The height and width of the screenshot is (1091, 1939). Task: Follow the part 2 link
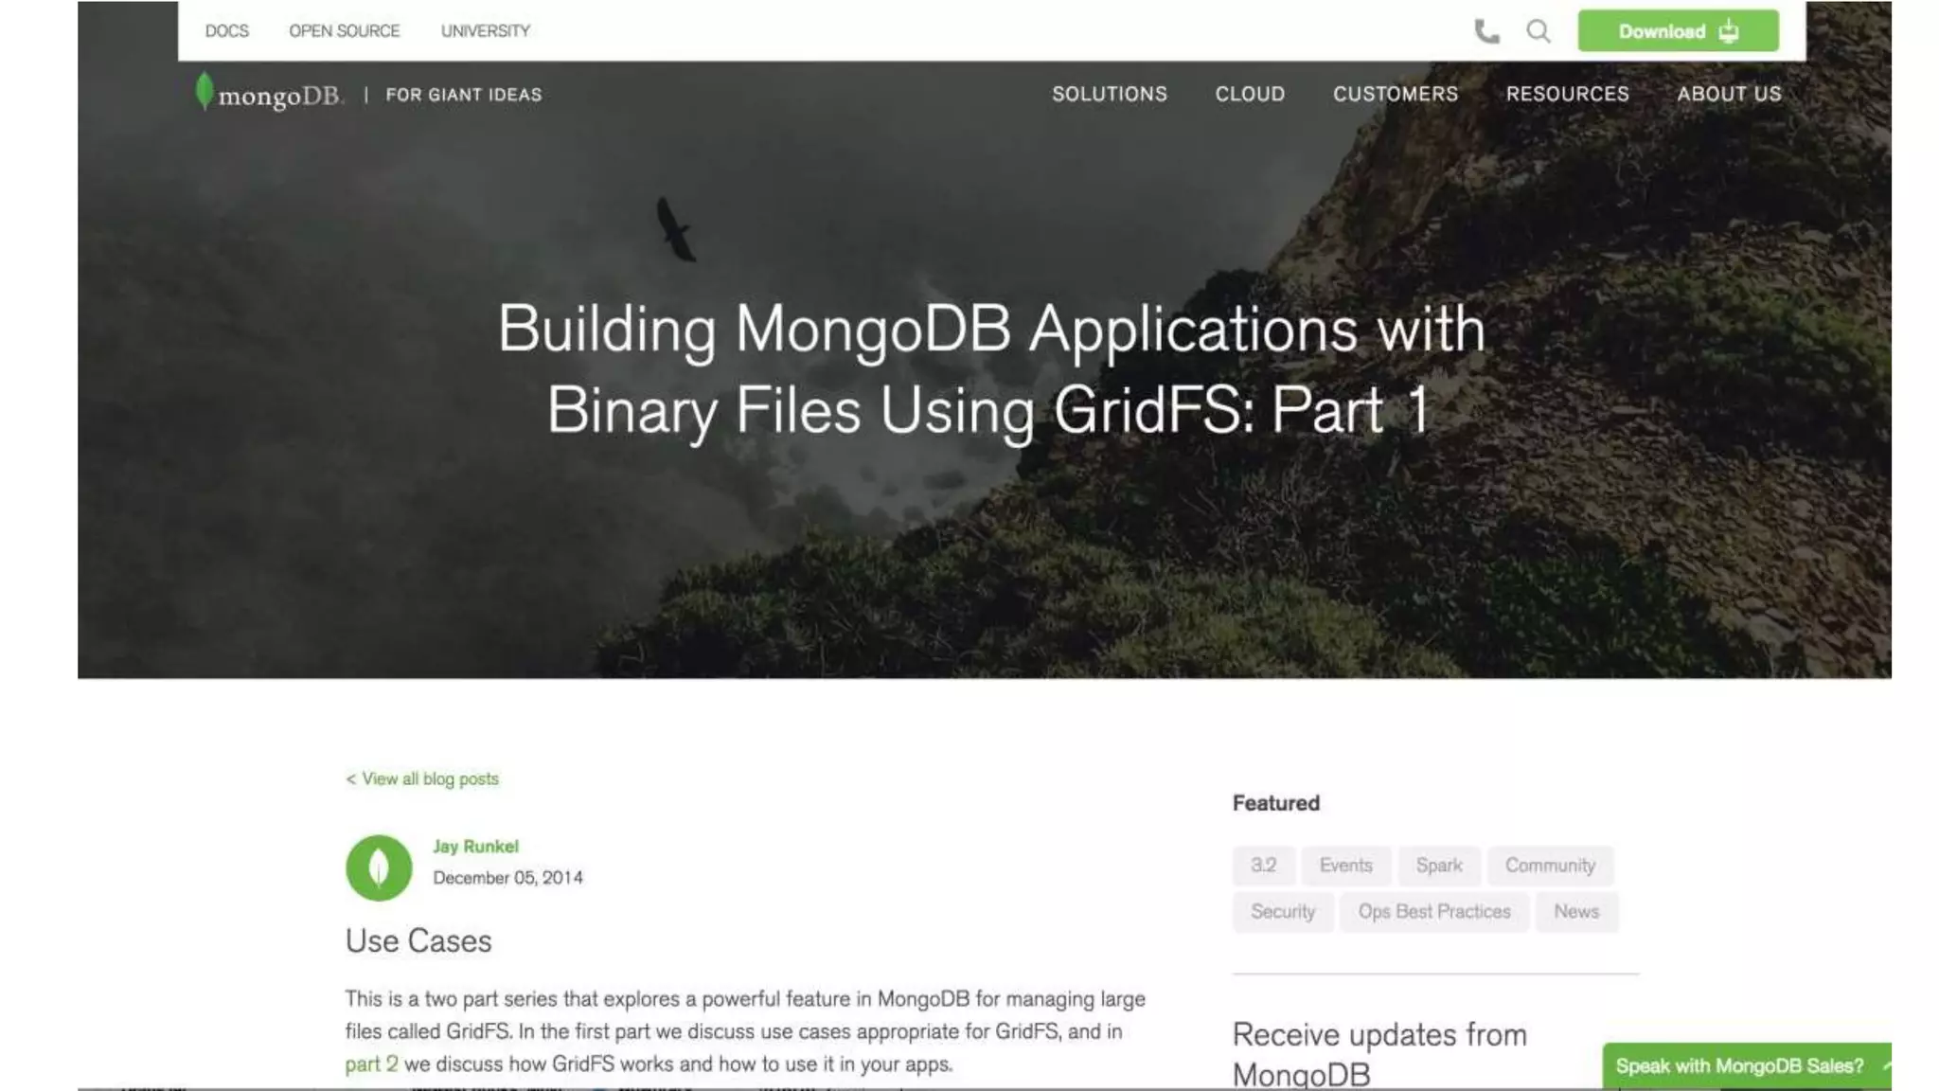371,1064
